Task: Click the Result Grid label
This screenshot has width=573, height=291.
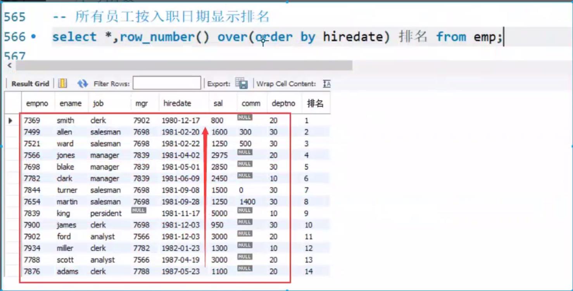Action: point(30,84)
